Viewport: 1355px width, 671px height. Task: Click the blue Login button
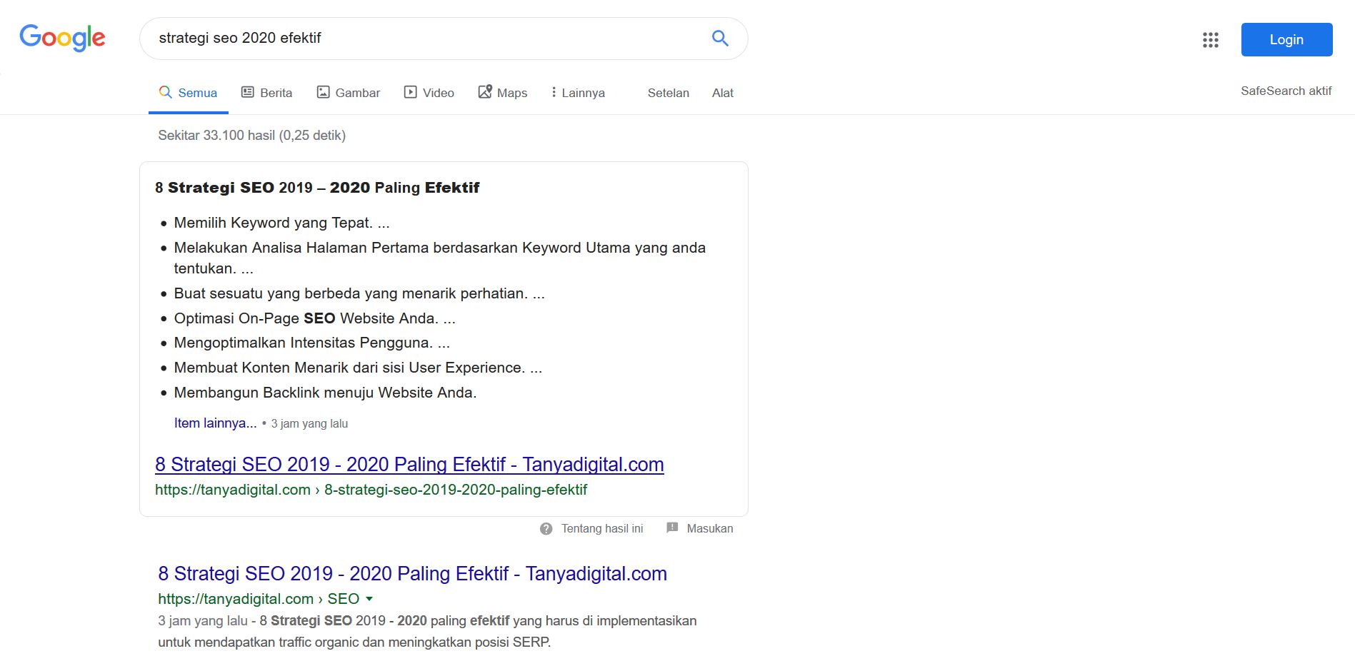1286,39
